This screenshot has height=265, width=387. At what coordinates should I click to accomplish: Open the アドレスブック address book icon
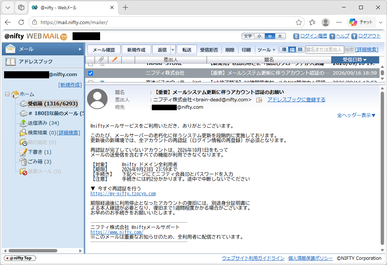tap(10, 62)
